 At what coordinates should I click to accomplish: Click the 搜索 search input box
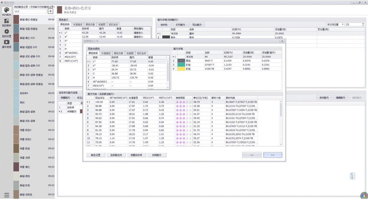tap(29, 10)
